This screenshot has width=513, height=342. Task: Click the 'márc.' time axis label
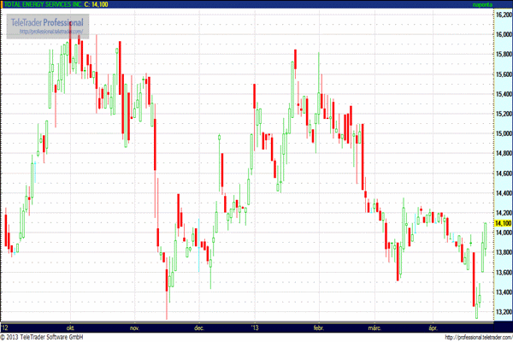(374, 327)
